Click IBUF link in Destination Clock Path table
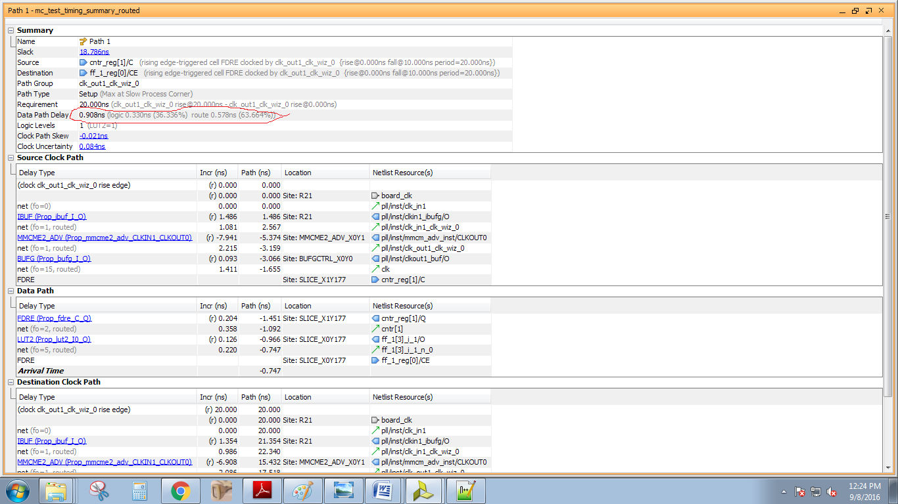 (52, 441)
